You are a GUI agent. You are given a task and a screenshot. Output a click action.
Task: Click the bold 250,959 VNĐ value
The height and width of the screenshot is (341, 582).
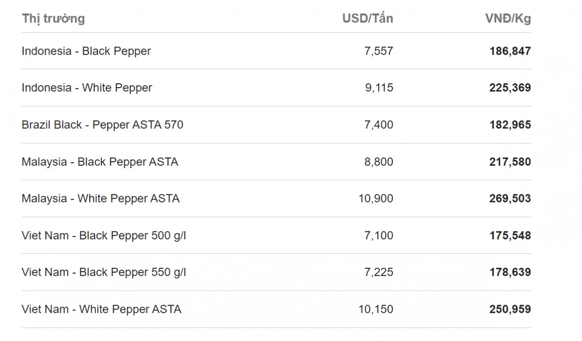pos(510,309)
